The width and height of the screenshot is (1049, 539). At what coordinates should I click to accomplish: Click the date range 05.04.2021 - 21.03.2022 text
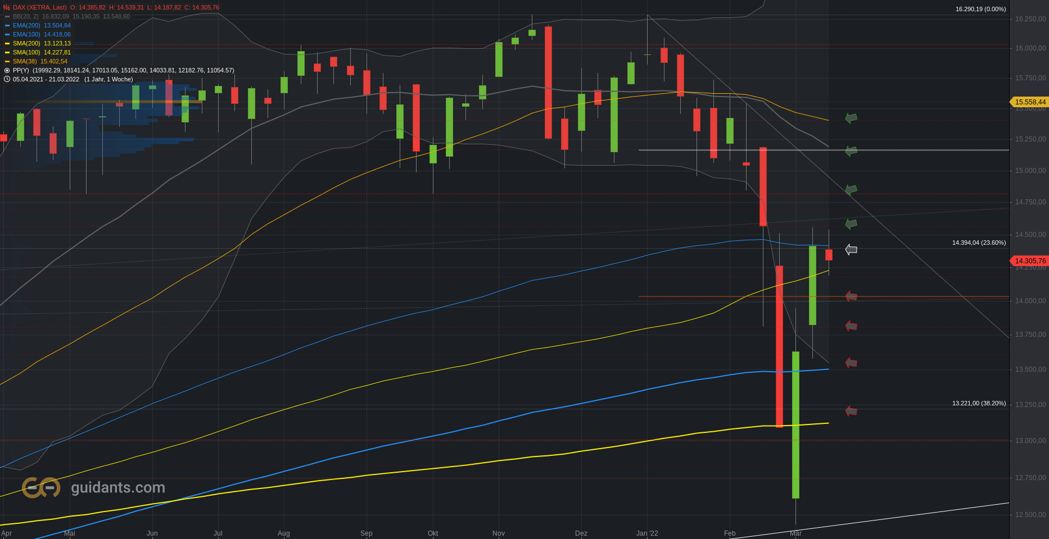46,79
